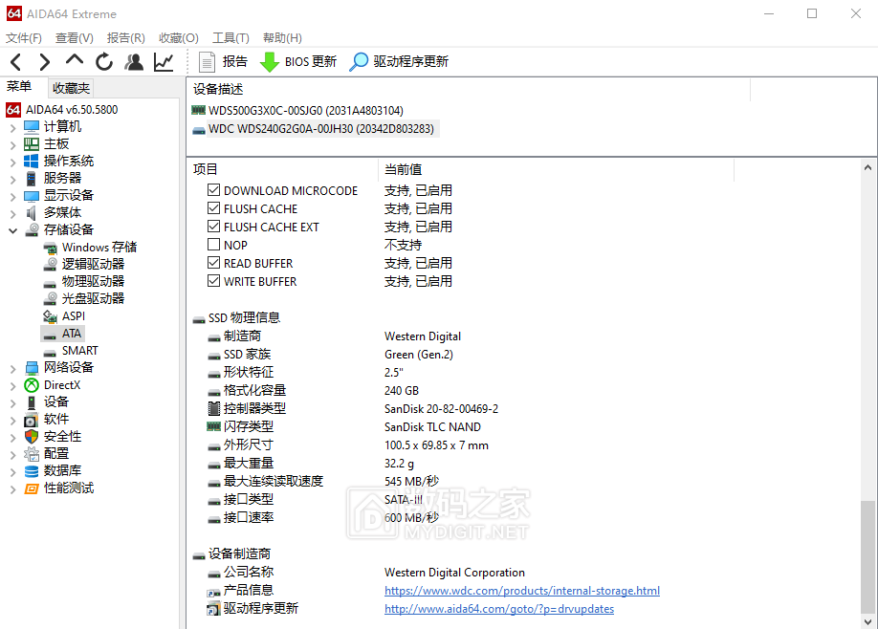Go forward with the right arrow toolbar icon
Screen dimensions: 878x629
(44, 61)
